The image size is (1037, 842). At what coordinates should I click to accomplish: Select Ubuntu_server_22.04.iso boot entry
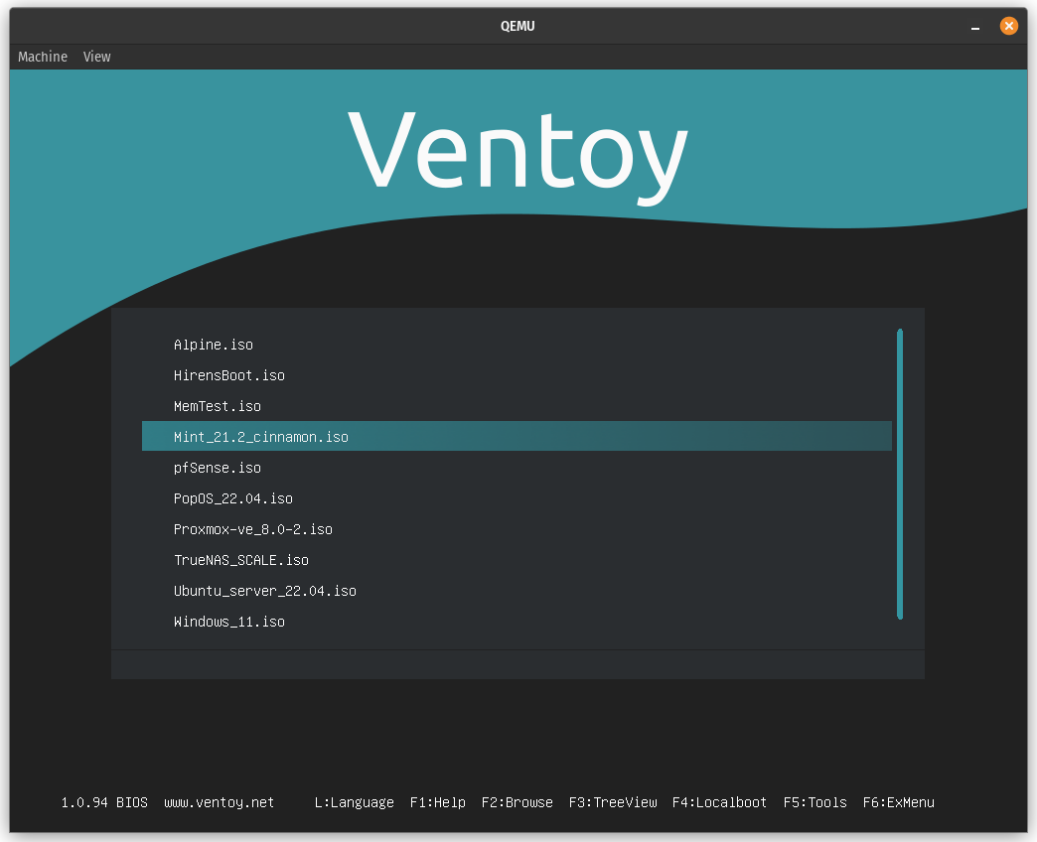click(517, 590)
